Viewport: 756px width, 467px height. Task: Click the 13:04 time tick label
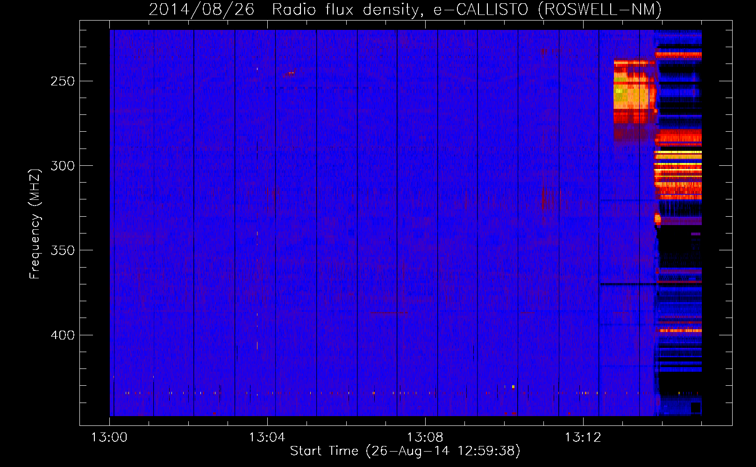click(x=267, y=438)
